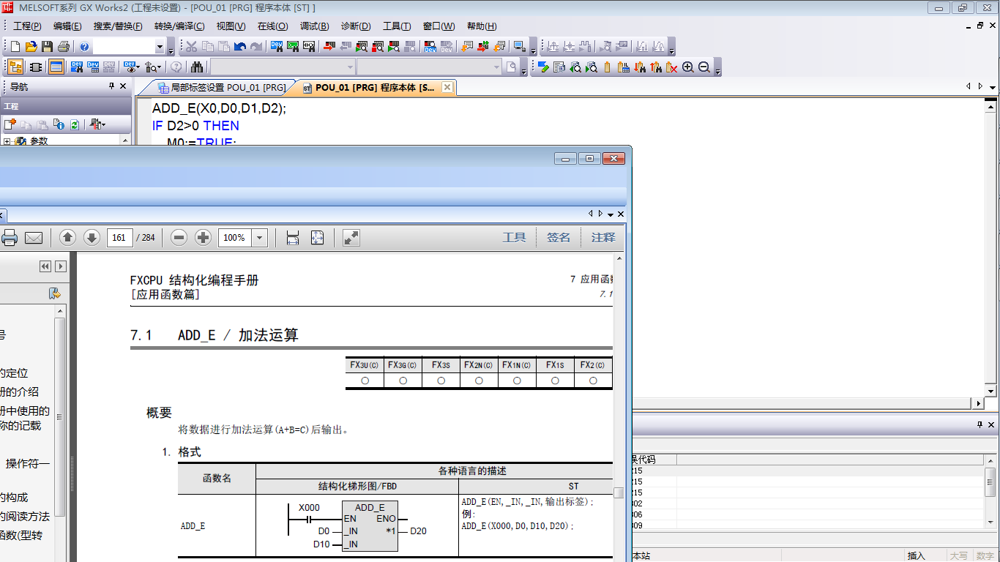Click the PDF print icon
The height and width of the screenshot is (562, 1000).
click(x=10, y=238)
